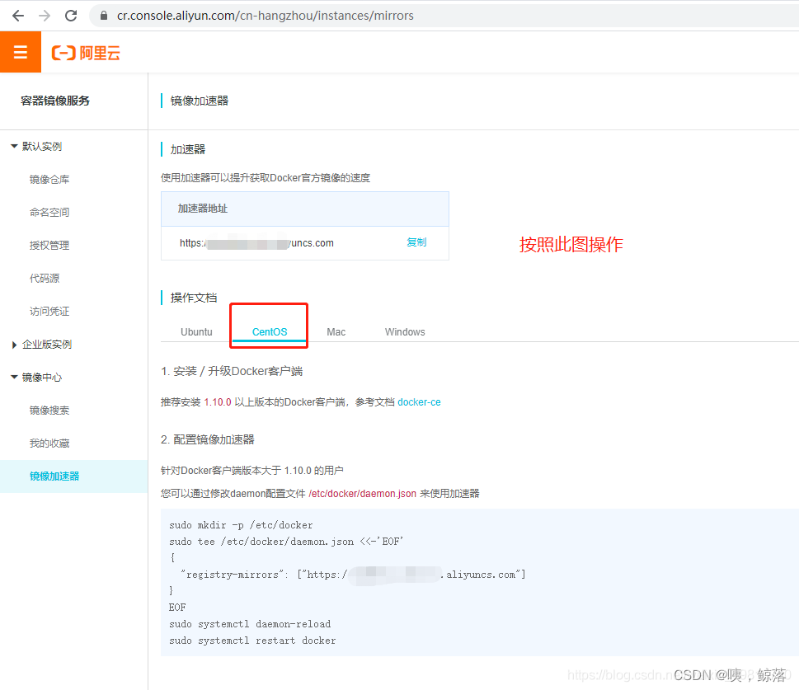Go to 命名空间 in sidebar

point(49,213)
